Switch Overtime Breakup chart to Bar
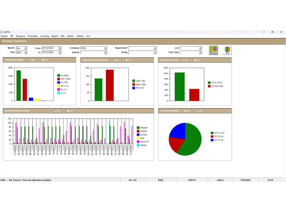This screenshot has width=286, height=211. [185, 111]
